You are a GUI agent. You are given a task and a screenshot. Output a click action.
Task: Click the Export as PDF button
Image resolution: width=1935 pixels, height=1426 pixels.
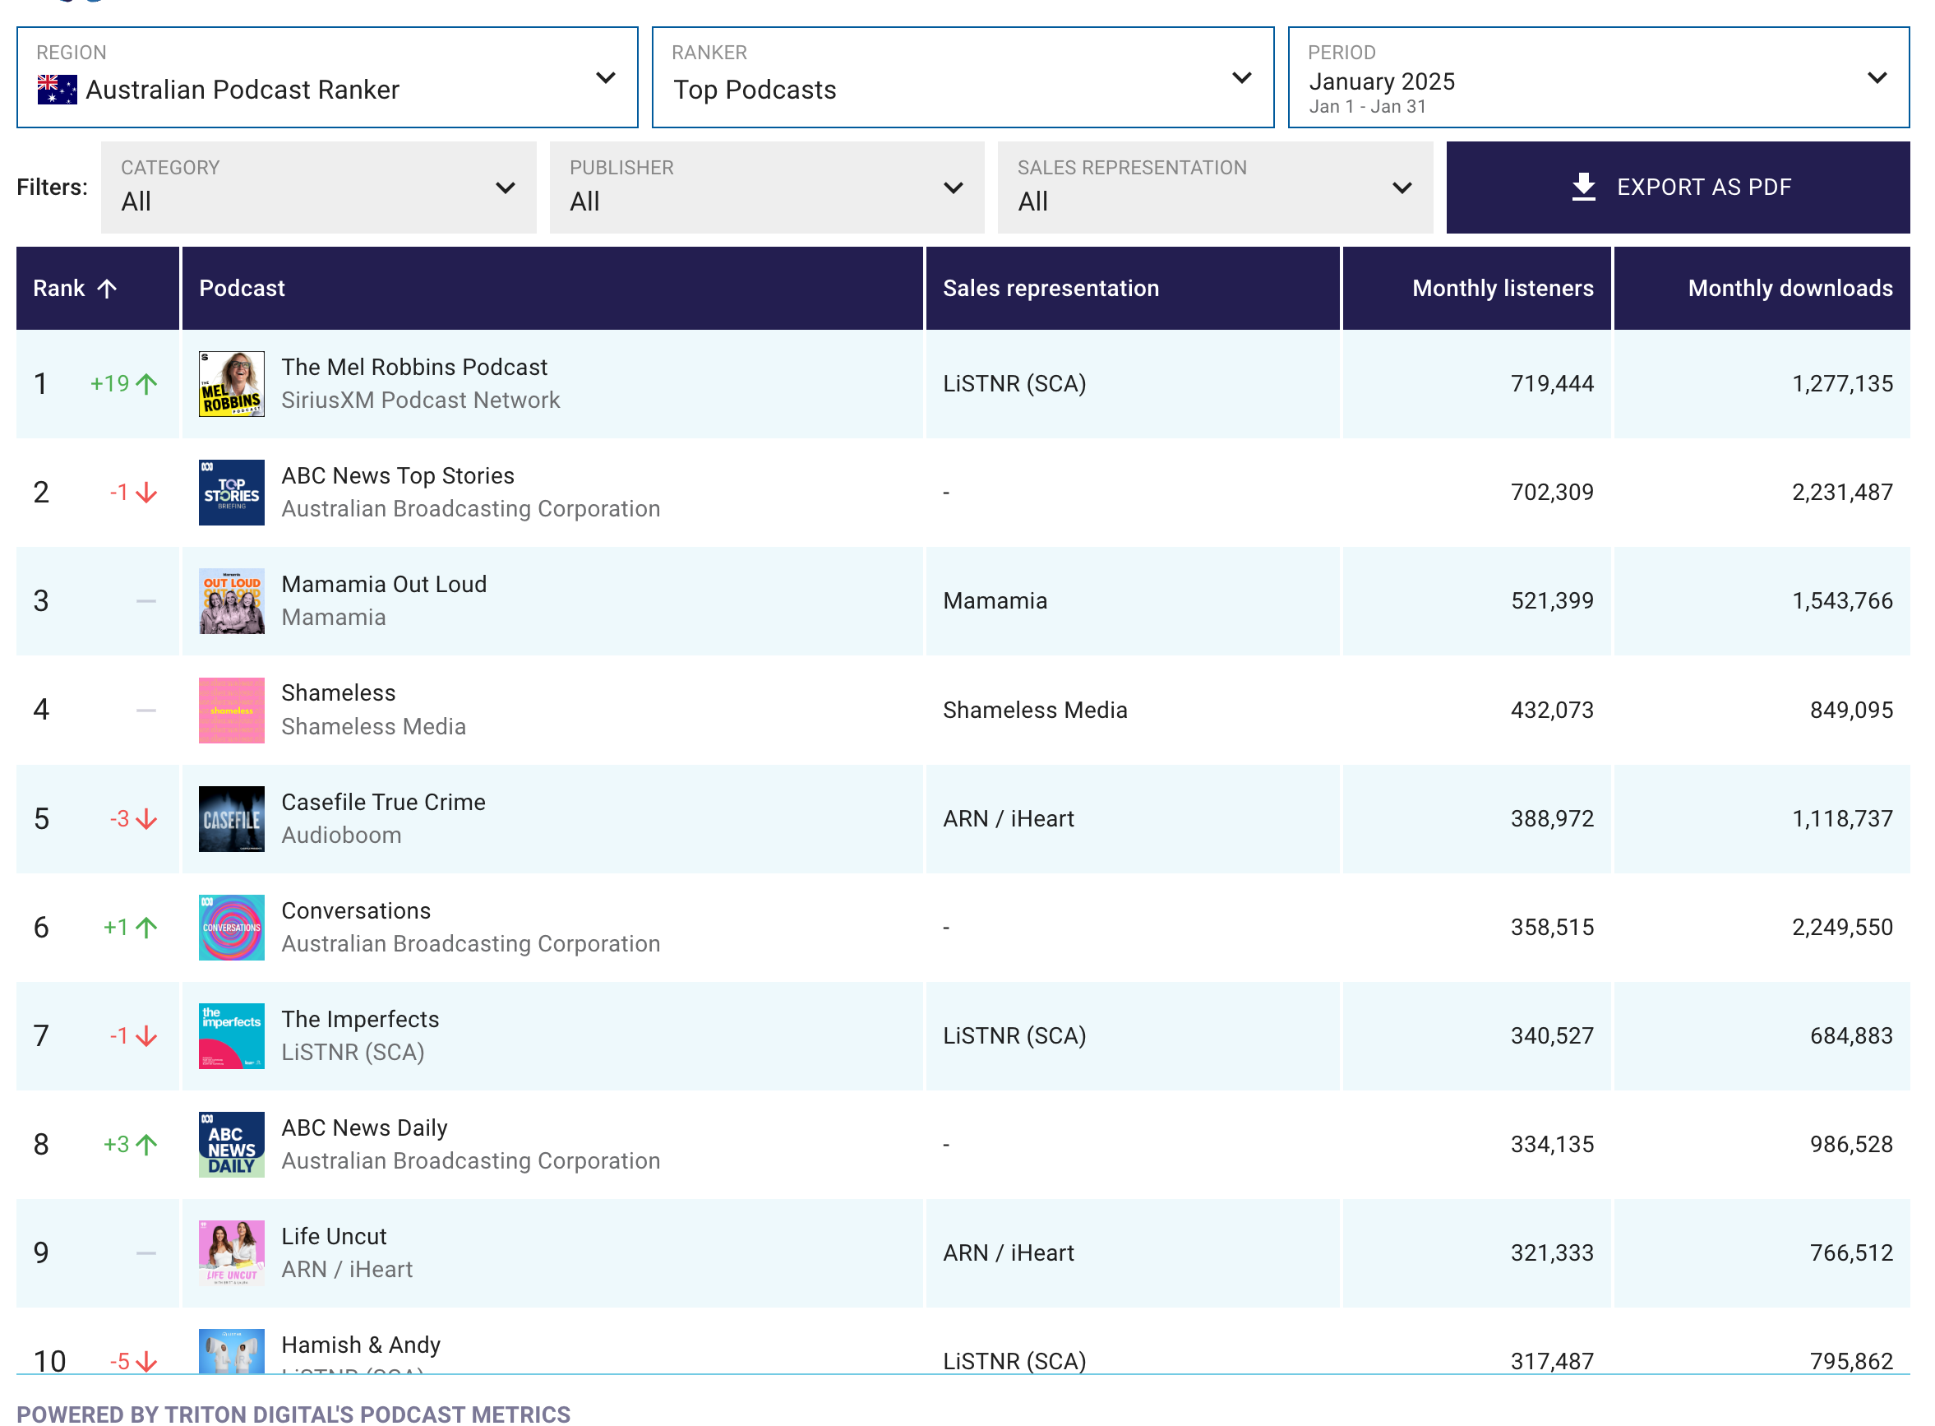point(1677,188)
